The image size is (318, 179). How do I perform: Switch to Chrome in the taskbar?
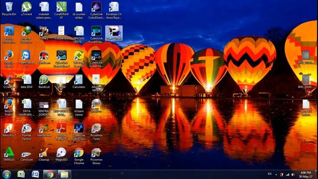(50, 175)
